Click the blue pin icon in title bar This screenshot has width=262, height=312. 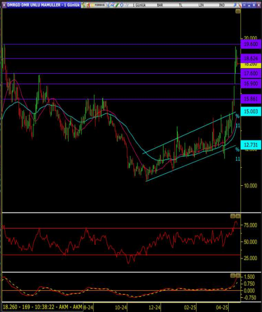[235, 5]
